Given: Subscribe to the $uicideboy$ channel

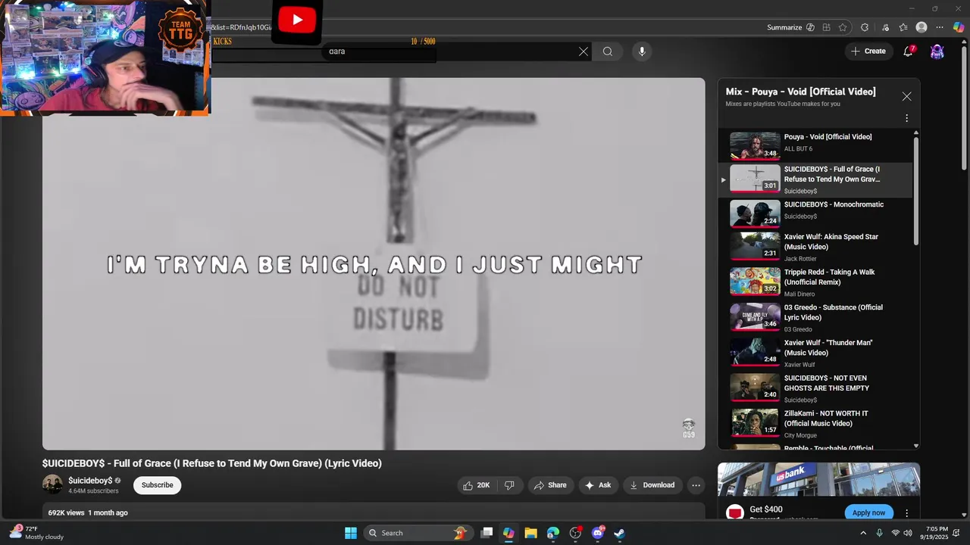Looking at the screenshot, I should [158, 485].
